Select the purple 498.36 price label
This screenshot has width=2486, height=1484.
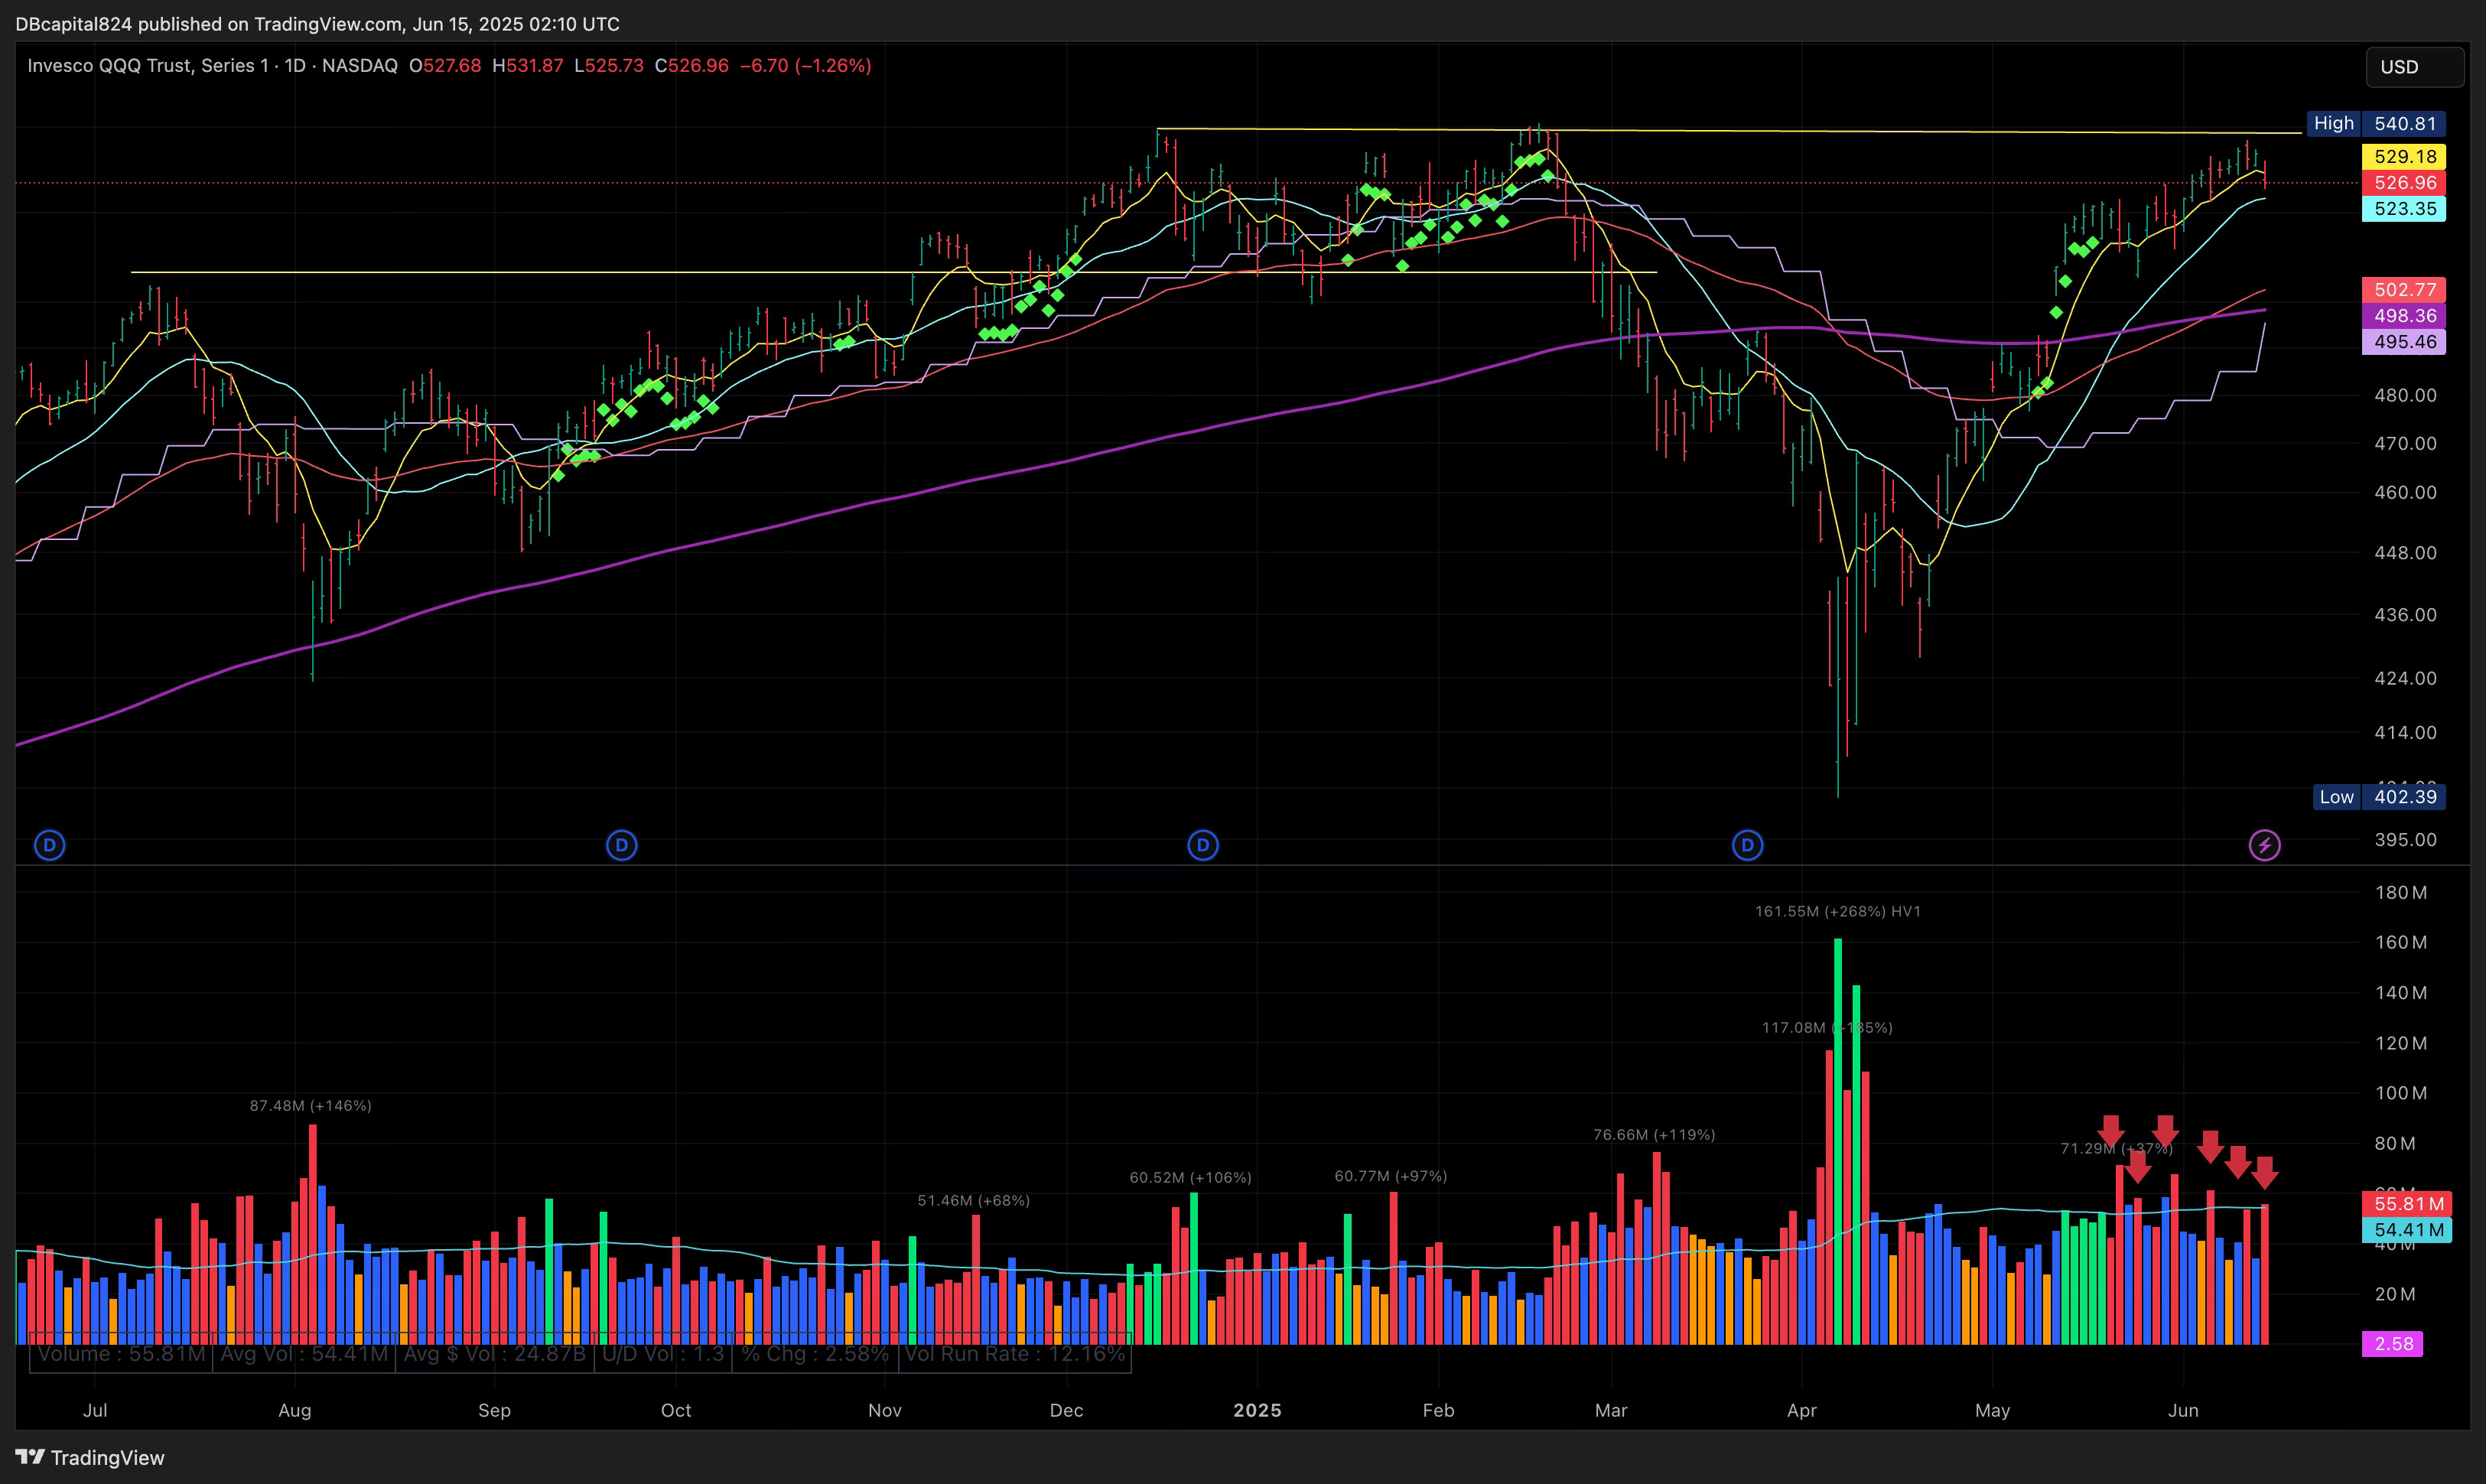[x=2404, y=315]
